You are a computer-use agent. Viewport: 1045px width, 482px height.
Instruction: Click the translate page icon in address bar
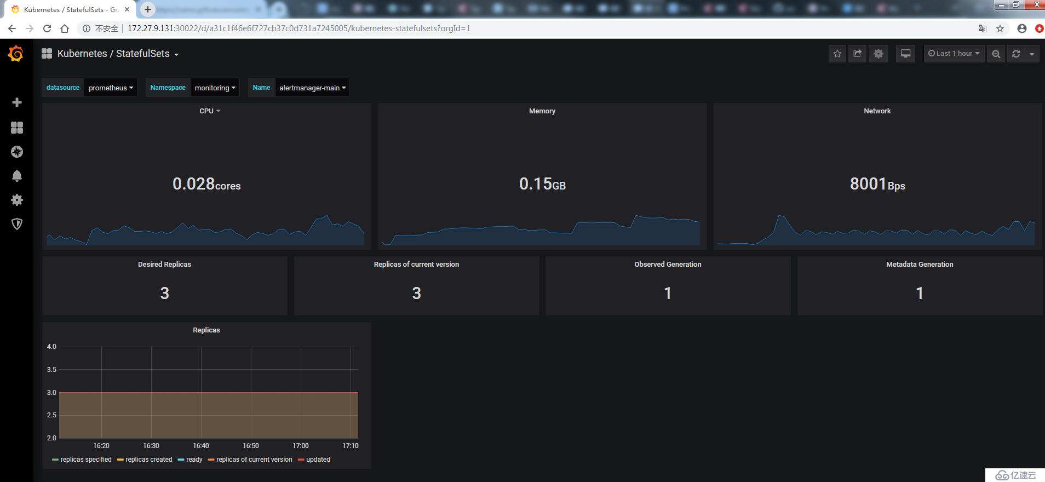click(x=983, y=28)
